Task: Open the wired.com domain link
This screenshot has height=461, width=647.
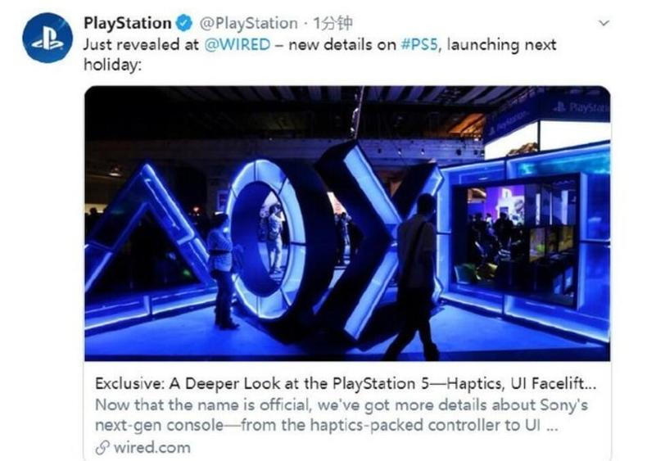Action: tap(152, 447)
